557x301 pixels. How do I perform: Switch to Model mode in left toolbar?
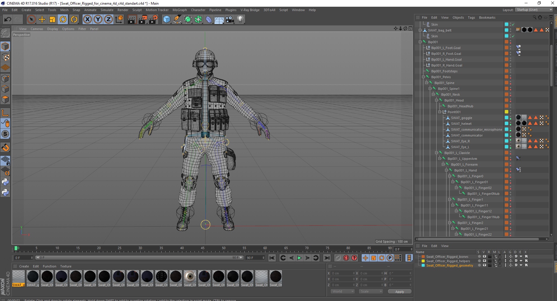click(x=5, y=47)
